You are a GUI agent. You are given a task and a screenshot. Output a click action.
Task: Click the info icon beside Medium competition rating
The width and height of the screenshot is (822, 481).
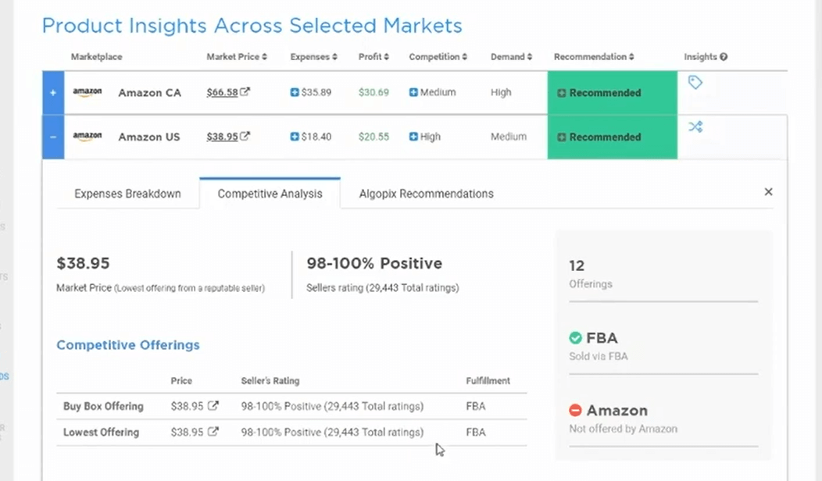[413, 91]
